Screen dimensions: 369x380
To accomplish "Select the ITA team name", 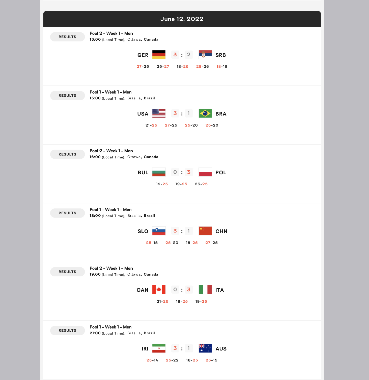I will 220,290.
